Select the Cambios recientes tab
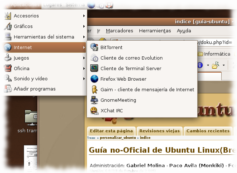 click(208, 131)
